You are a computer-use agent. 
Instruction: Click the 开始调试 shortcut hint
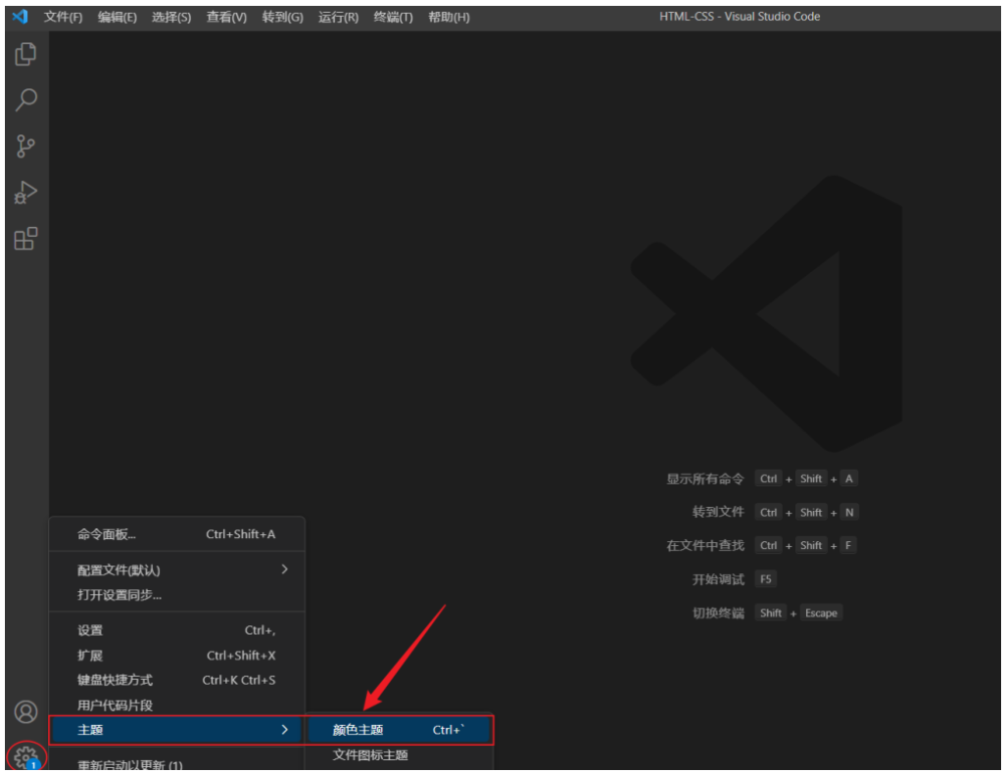718,579
